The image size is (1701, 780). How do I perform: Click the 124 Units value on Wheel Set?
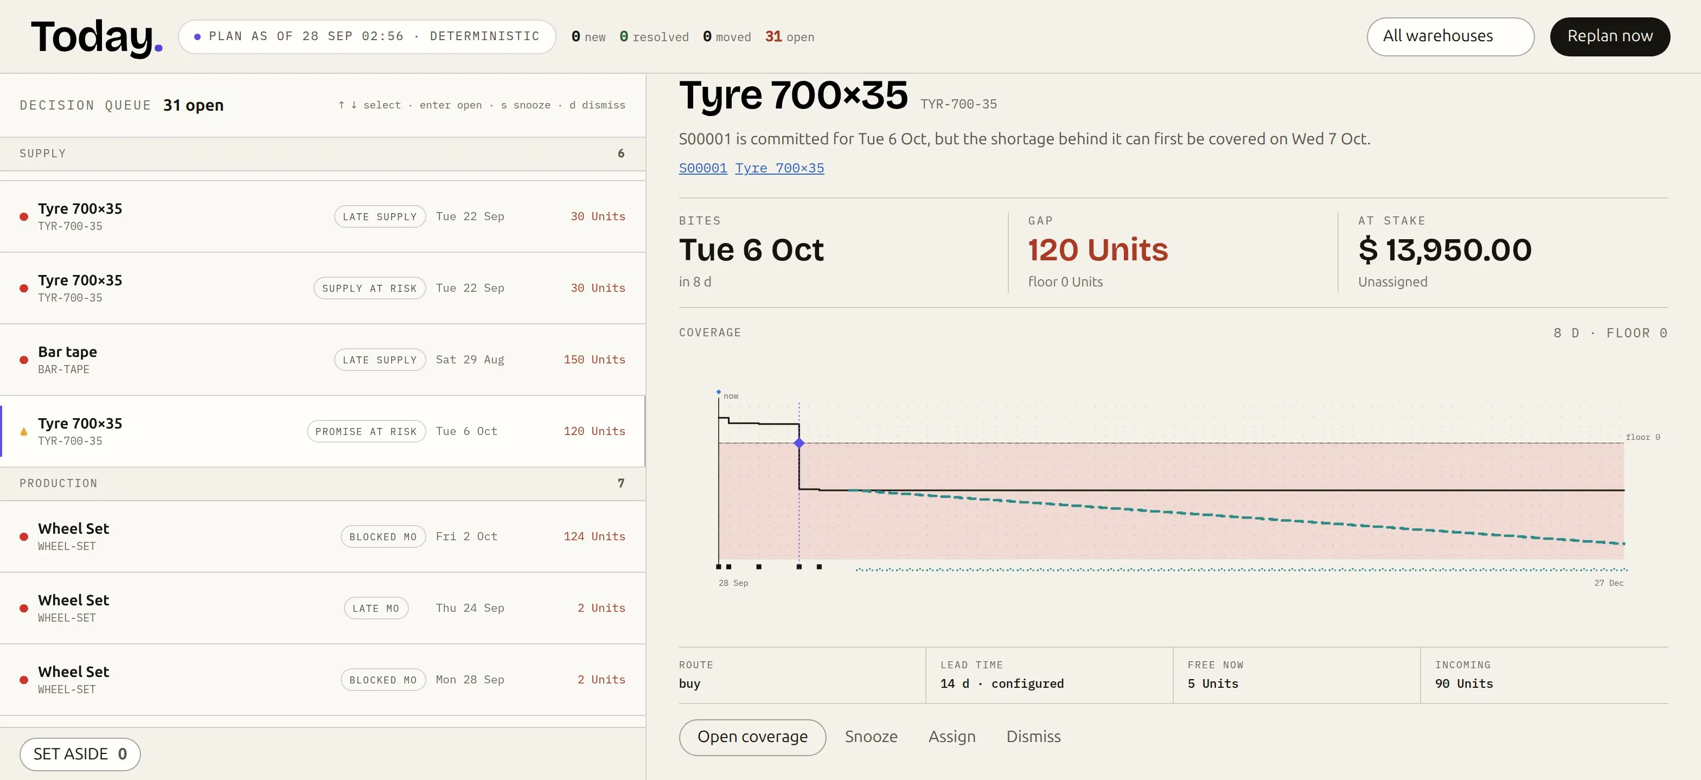[594, 536]
